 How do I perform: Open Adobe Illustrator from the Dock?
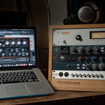click(x=2, y=66)
